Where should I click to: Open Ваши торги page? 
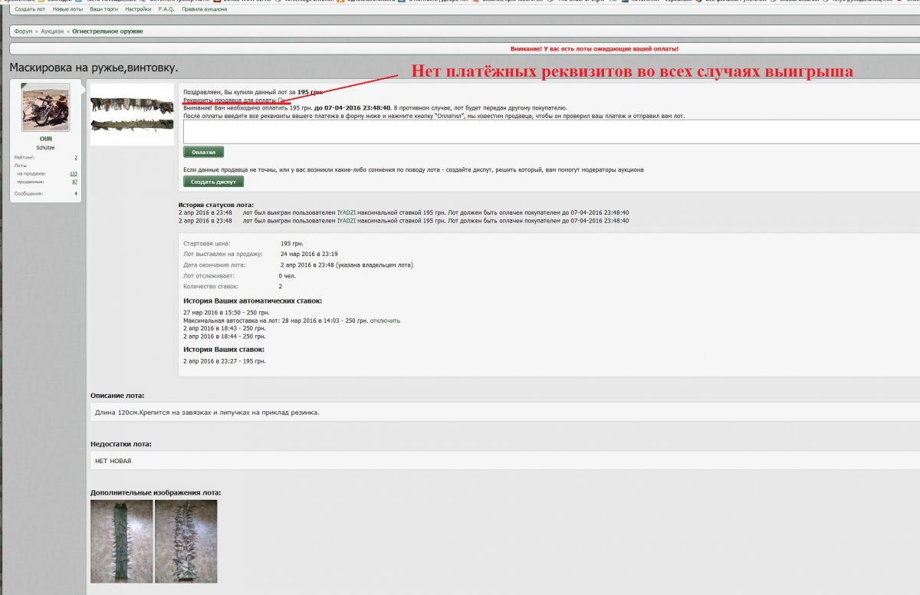[x=104, y=9]
